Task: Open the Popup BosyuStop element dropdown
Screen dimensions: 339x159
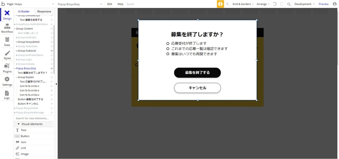Action: (x=80, y=4)
